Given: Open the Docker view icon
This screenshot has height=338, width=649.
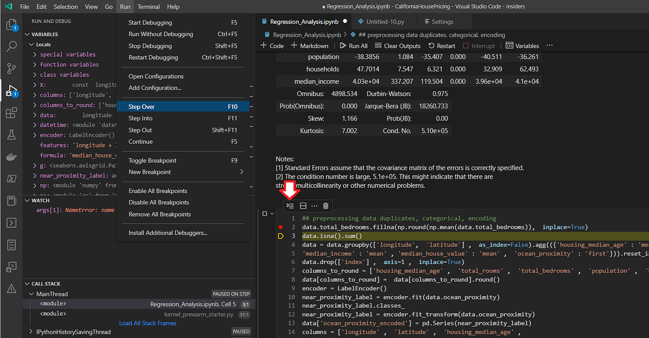Looking at the screenshot, I should click(11, 157).
